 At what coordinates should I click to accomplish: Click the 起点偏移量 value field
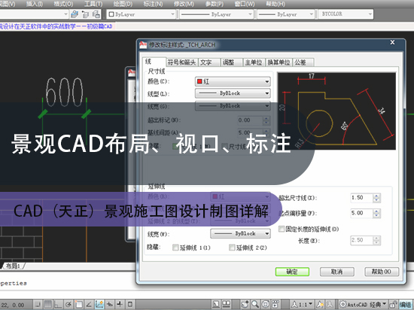[361, 213]
